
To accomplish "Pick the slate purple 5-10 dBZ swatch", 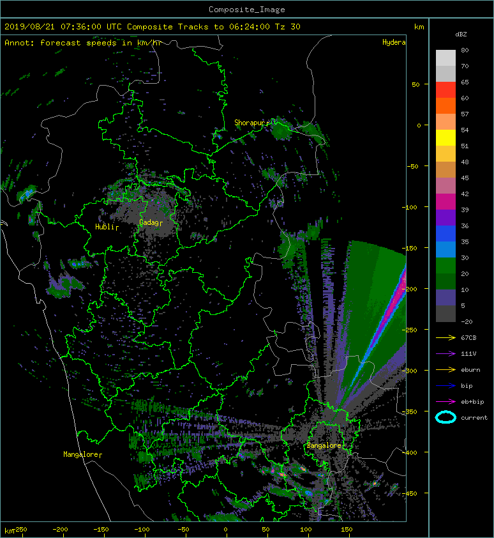I will (x=445, y=298).
